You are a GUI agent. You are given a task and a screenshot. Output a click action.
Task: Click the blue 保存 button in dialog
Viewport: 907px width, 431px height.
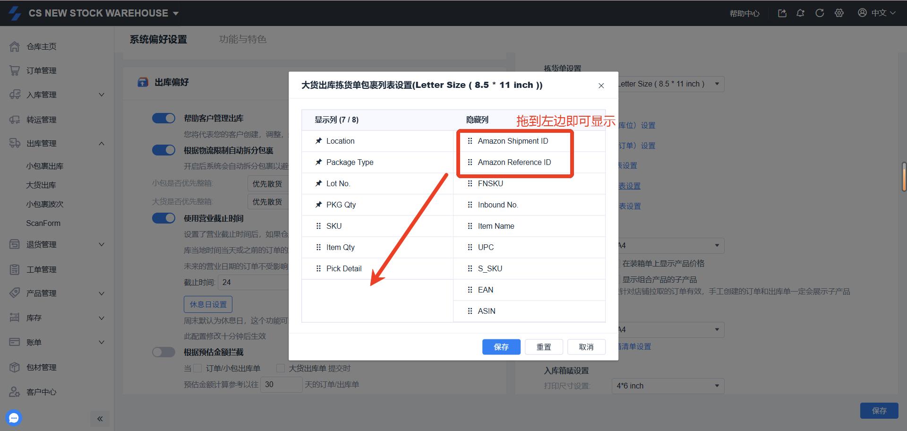pyautogui.click(x=501, y=347)
